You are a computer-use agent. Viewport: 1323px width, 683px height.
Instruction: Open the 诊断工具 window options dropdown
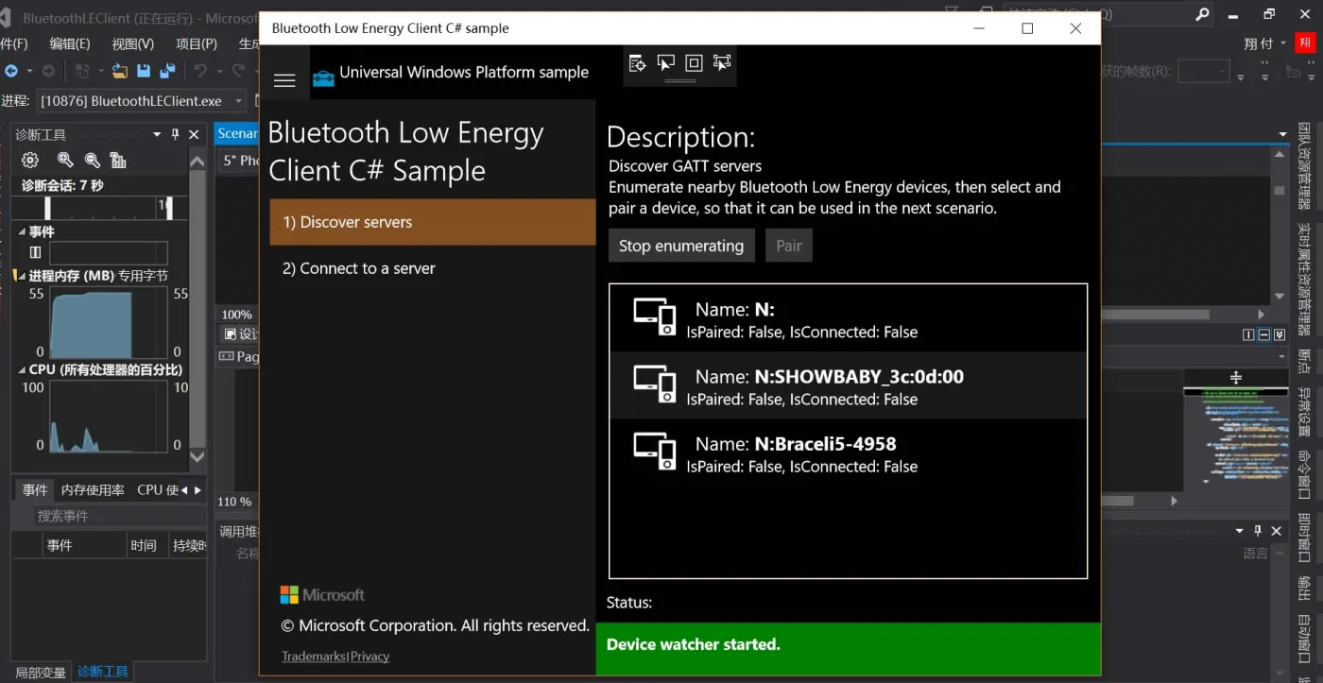click(157, 135)
